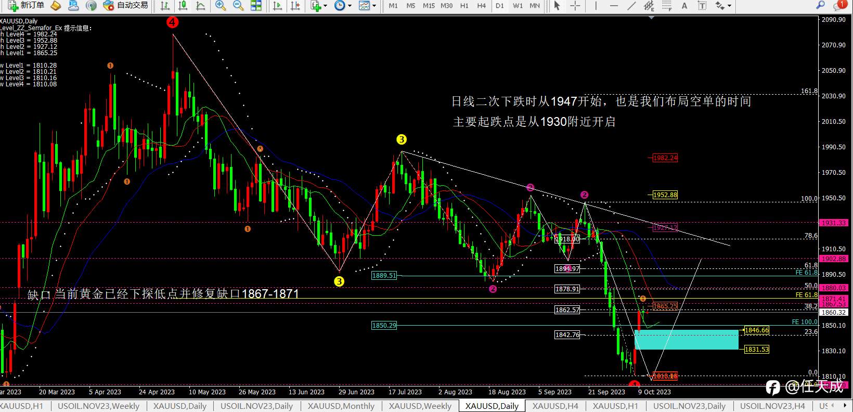Select the H4 timeframe button
853x412 pixels.
pyautogui.click(x=482, y=6)
